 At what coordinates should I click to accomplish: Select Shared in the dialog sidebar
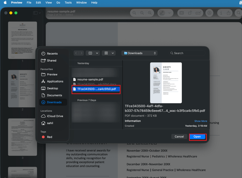point(53,61)
